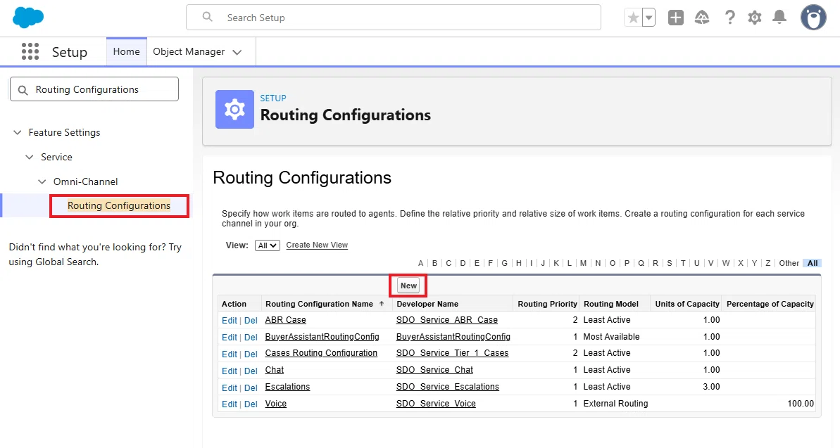Filter list by letter S
The width and height of the screenshot is (840, 448).
669,263
